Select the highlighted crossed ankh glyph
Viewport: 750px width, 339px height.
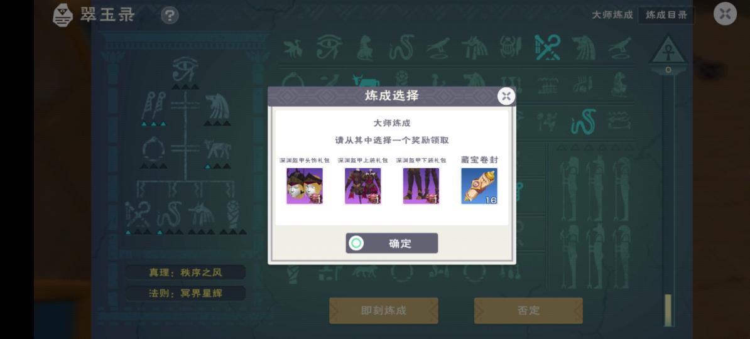[x=548, y=47]
